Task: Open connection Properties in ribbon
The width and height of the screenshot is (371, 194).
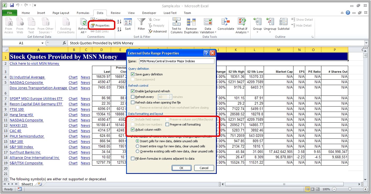Action: tap(100, 25)
